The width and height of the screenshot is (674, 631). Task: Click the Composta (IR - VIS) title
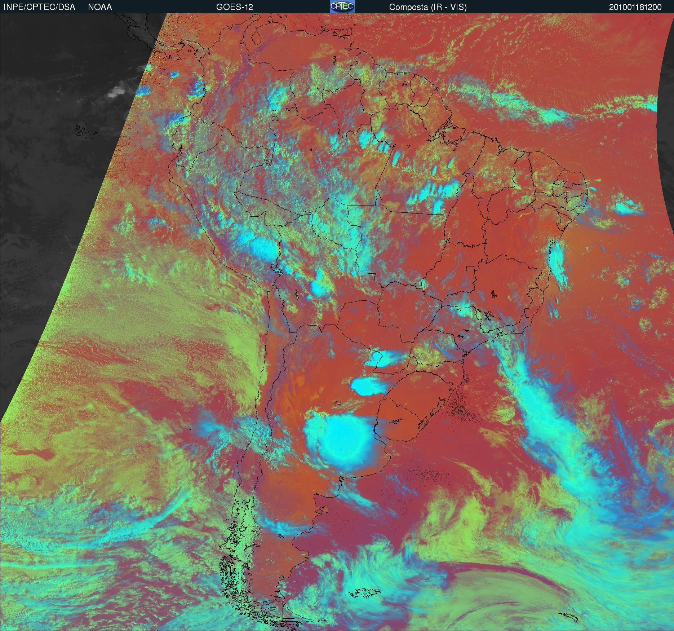pos(428,7)
